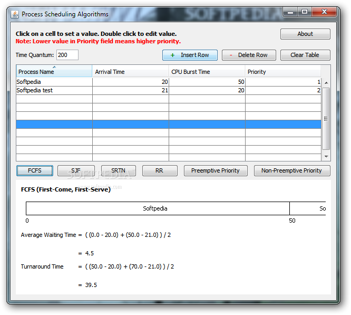Add a new row with Insert Row

click(x=190, y=55)
